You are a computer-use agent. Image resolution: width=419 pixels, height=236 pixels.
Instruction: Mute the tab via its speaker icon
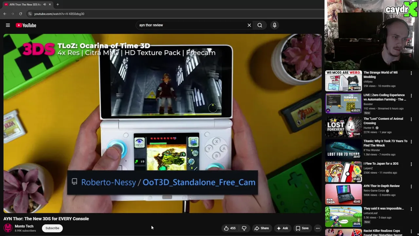45,5
